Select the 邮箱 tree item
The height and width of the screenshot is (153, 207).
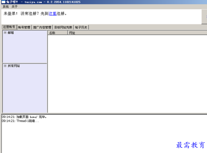11,33
